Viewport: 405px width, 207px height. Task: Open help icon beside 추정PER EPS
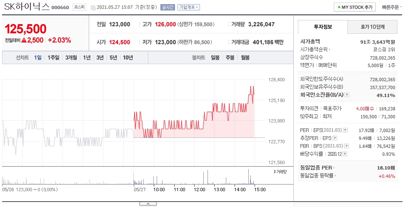(335, 138)
